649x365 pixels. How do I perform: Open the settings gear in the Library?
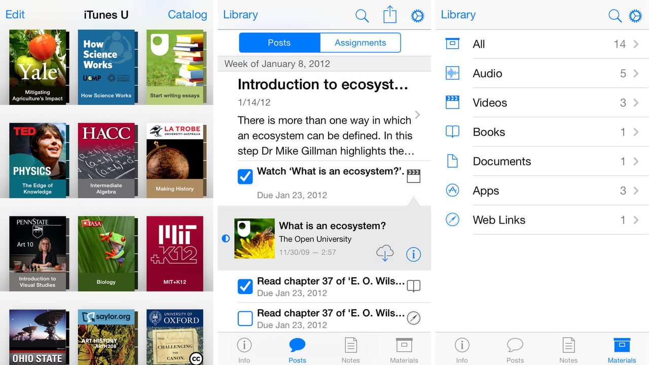click(417, 15)
